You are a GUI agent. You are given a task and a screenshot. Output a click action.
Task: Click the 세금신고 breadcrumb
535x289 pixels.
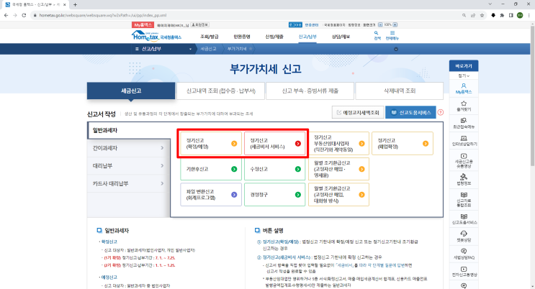pos(208,49)
